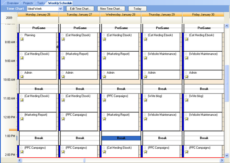230x163 pixels.
Task: Click sun icon in Friday's 2 PM PPC Campaigns
Action: [x=187, y=152]
